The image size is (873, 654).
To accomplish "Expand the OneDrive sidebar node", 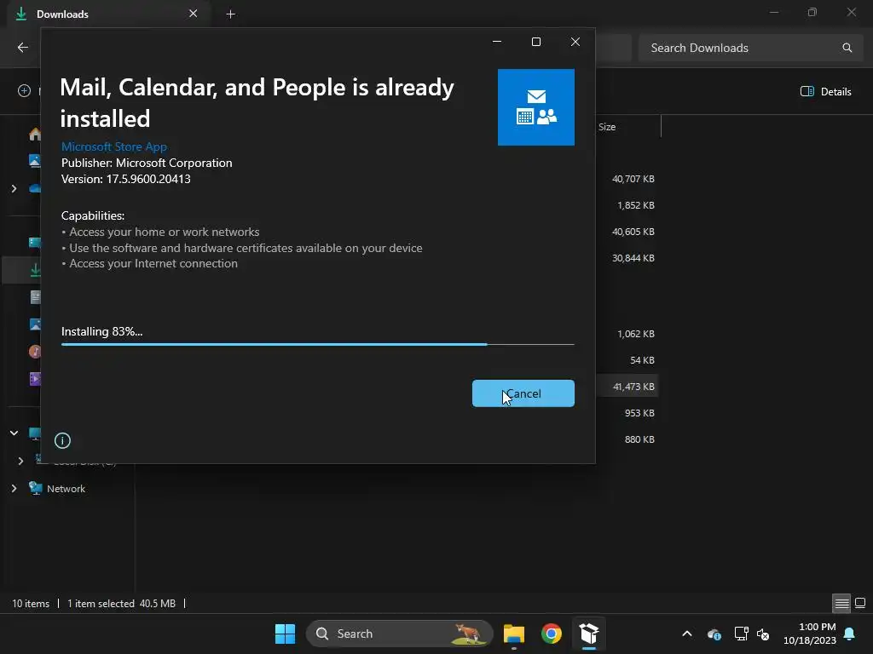I will pyautogui.click(x=14, y=188).
